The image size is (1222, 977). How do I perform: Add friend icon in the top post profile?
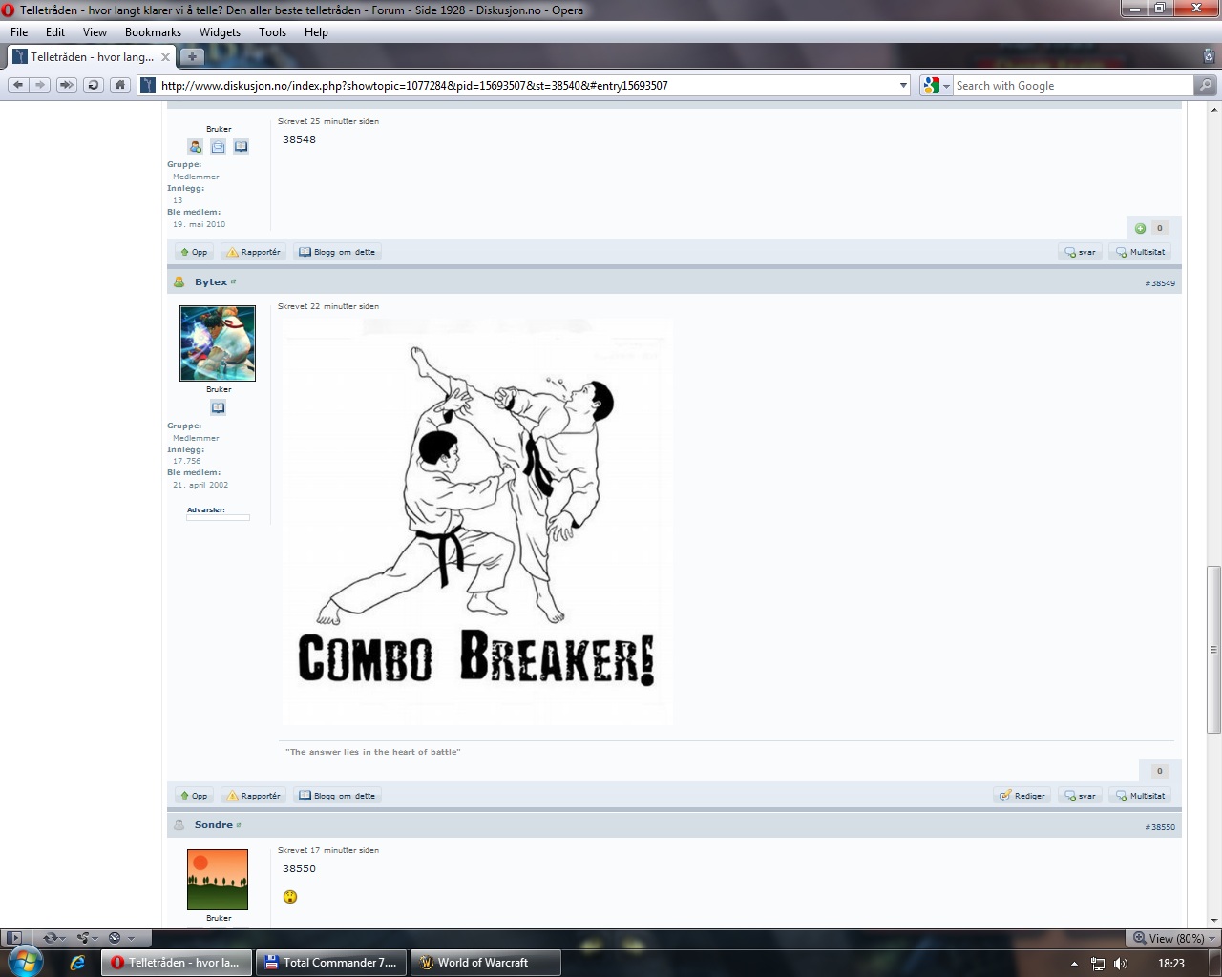click(x=196, y=147)
